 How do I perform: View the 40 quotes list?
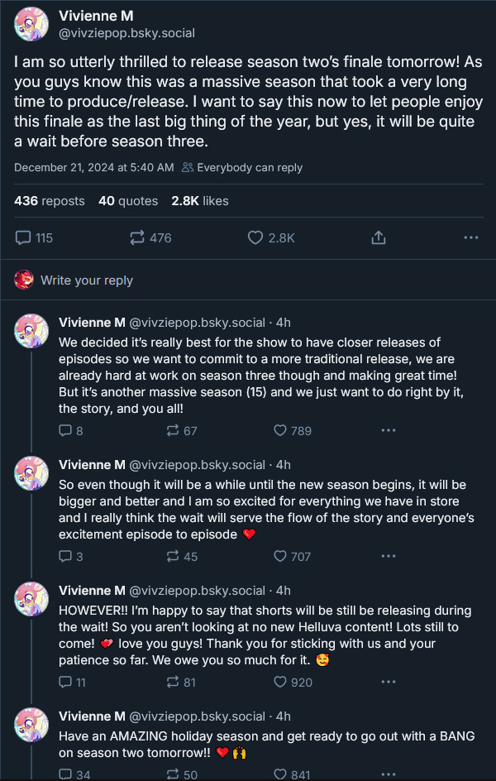128,201
